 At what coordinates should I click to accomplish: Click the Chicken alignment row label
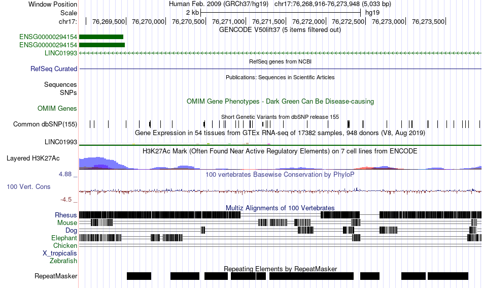point(65,245)
